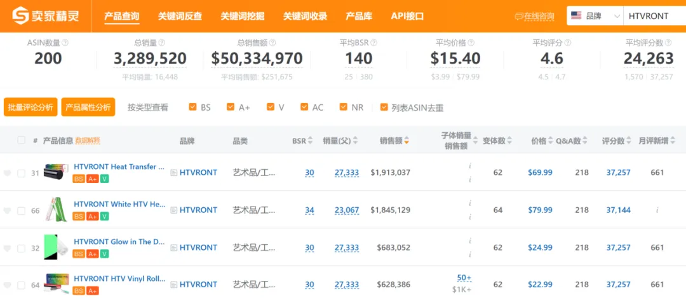This screenshot has height=300, width=686.
Task: Toggle the NR type checkbox
Action: [x=344, y=107]
